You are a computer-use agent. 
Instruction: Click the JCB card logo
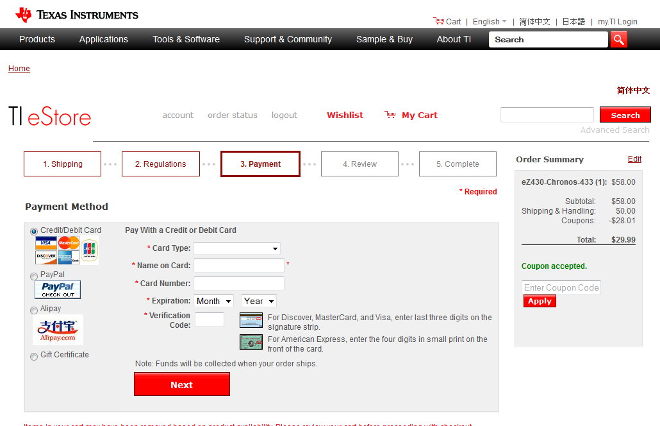click(89, 250)
